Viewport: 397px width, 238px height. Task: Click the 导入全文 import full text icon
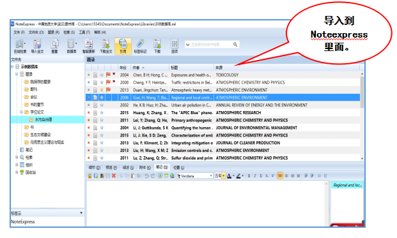click(x=37, y=46)
